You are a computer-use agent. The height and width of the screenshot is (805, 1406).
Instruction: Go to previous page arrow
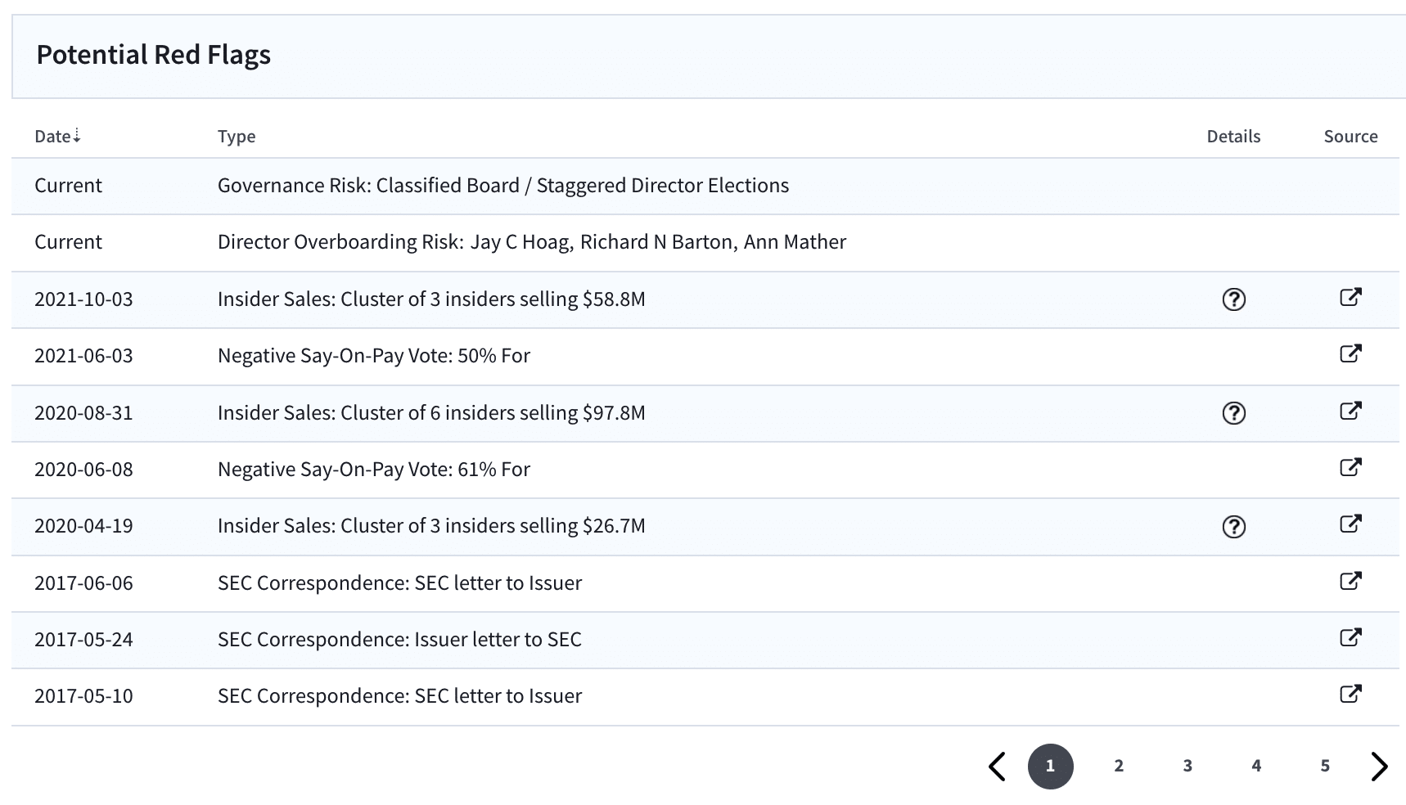coord(997,767)
